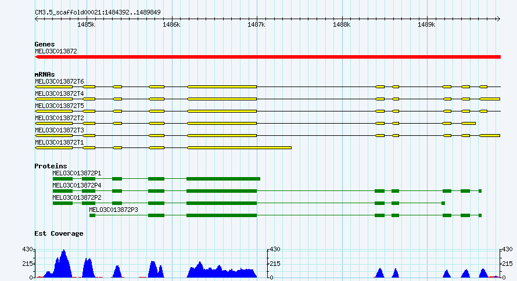The height and width of the screenshot is (281, 517).
Task: Click the large green exon of protein P3
Action: (221, 215)
